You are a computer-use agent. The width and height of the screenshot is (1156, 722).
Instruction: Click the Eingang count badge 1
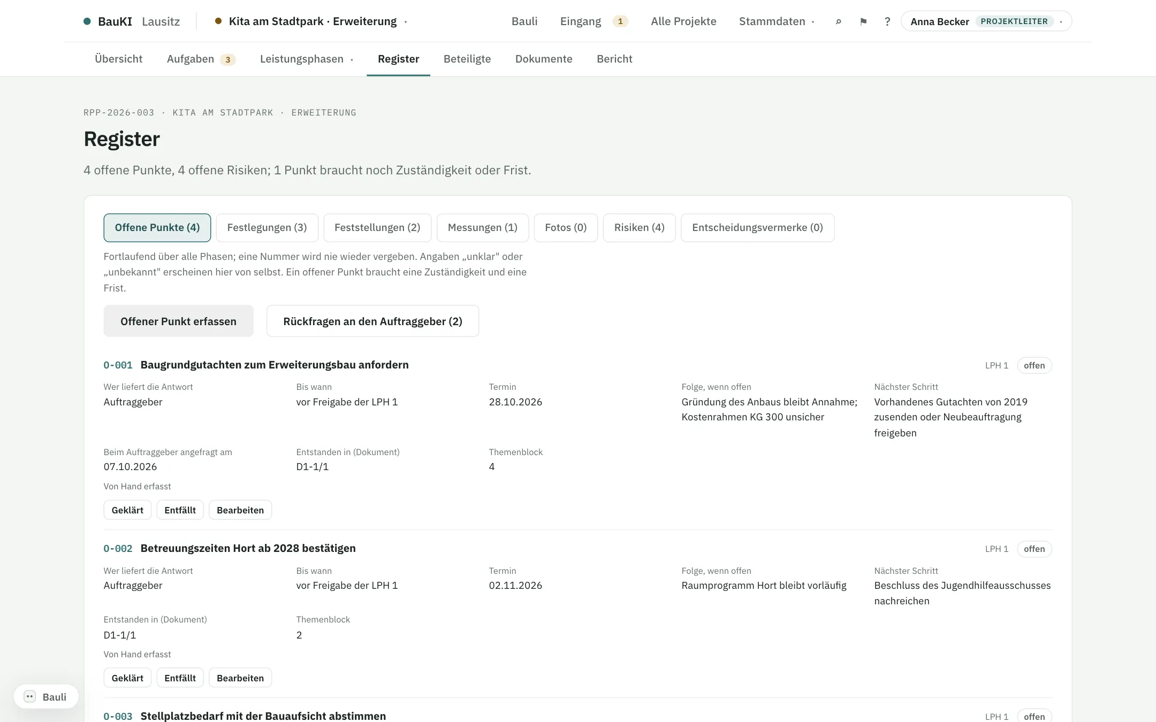tap(620, 21)
